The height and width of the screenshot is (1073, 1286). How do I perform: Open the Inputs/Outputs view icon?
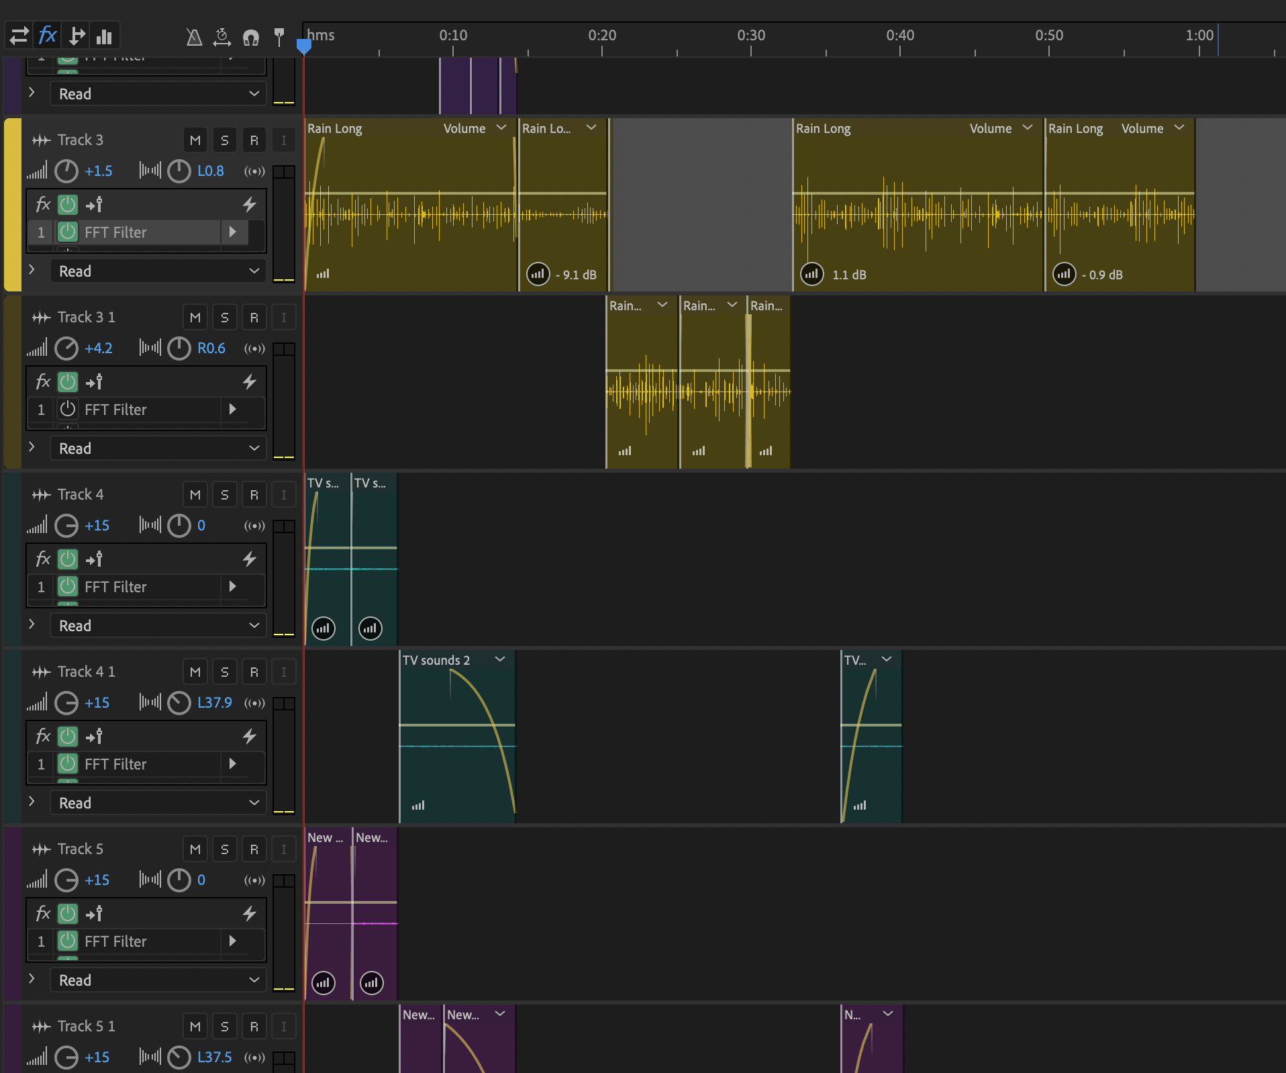(19, 36)
